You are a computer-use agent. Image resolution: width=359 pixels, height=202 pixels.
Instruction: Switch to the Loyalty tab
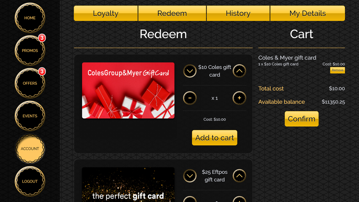(106, 13)
